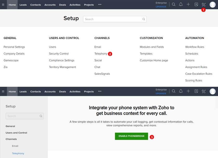Screen dimensions: 218x158
Task: Open Compliance Settings link
Action: [x=62, y=60]
